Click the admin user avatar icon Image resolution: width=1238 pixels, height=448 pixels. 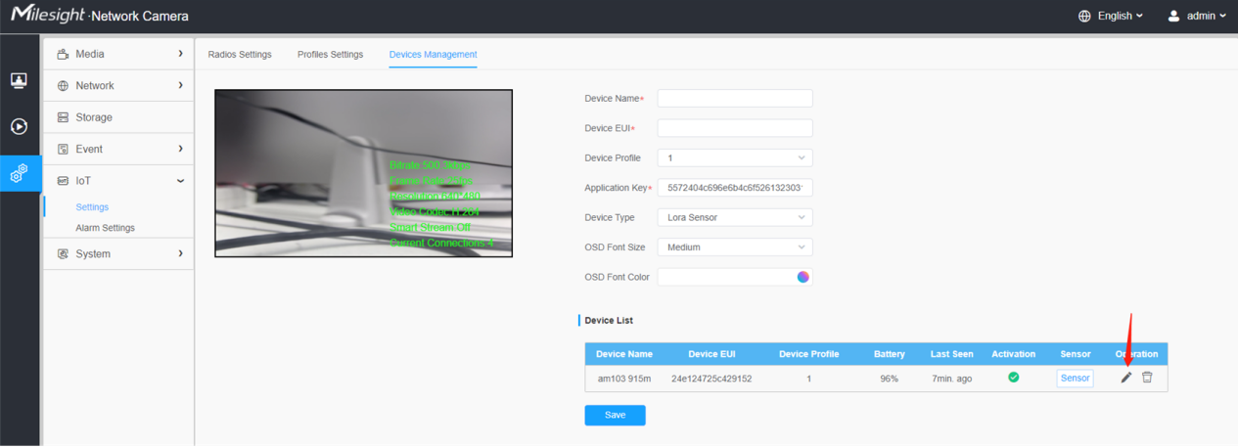tap(1173, 16)
